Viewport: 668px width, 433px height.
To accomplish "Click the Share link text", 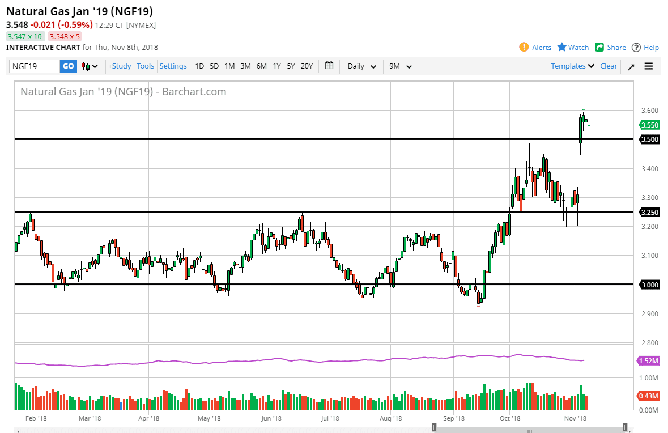I will (616, 47).
